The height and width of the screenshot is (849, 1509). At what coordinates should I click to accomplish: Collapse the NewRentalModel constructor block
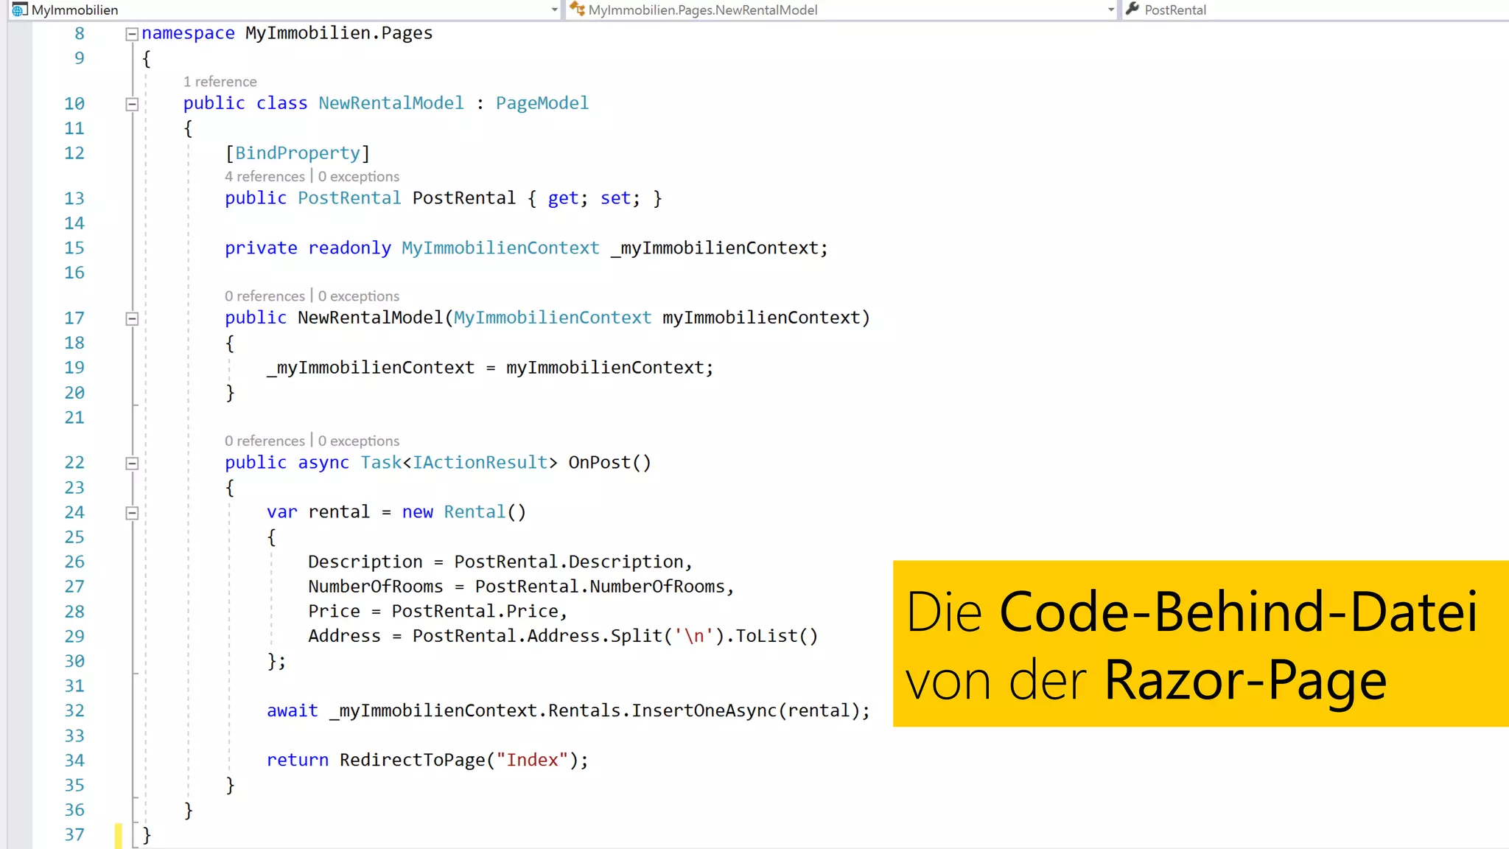click(x=132, y=318)
